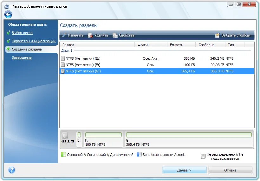Open the Параметры инициализации step

(34, 41)
